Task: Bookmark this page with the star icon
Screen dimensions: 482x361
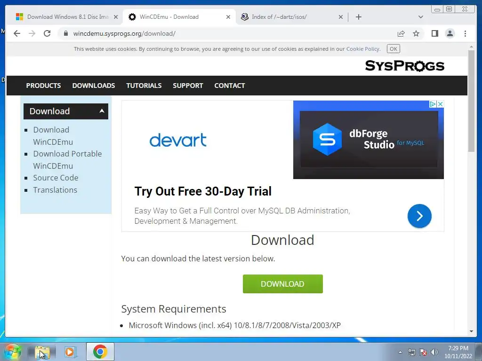Action: pos(416,33)
